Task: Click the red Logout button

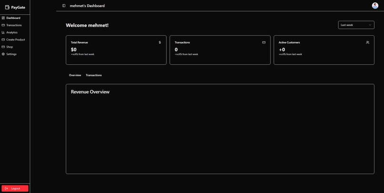Action: tap(15, 188)
